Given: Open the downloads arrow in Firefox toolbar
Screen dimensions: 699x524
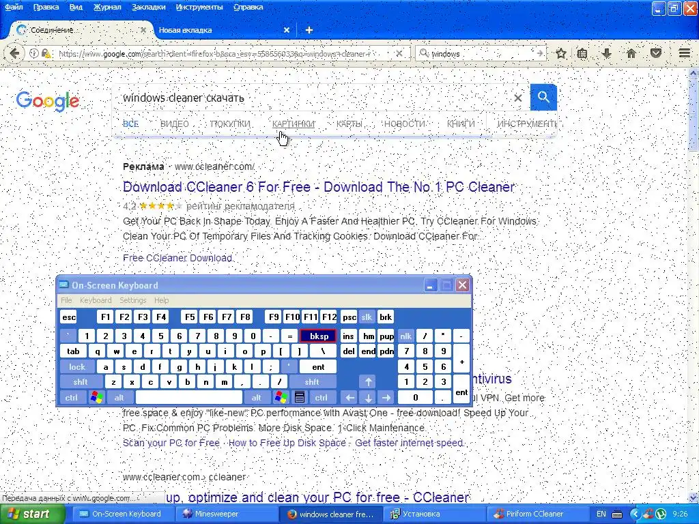Looking at the screenshot, I should click(606, 53).
